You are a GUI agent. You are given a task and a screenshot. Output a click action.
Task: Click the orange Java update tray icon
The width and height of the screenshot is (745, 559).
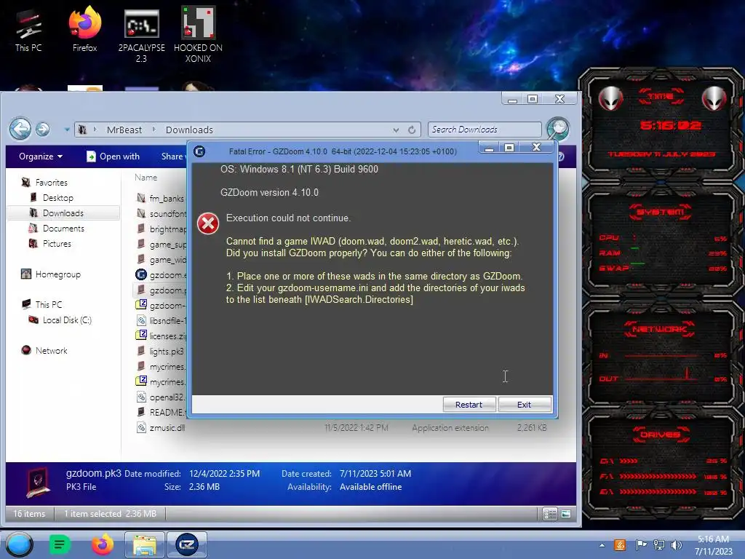[620, 545]
